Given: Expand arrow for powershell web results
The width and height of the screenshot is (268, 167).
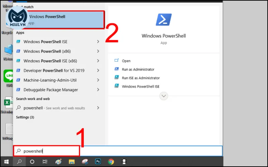Looking at the screenshot, I should click(98, 108).
